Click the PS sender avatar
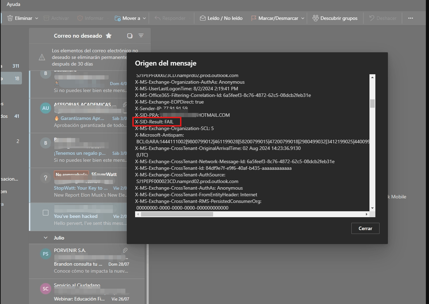 tap(46, 254)
